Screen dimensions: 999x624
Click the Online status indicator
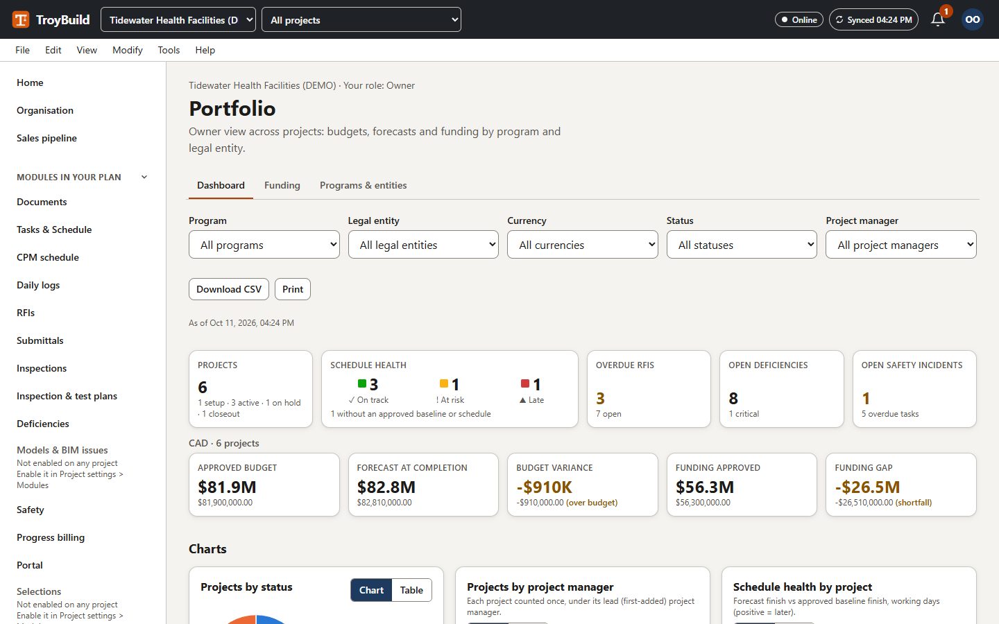click(799, 19)
